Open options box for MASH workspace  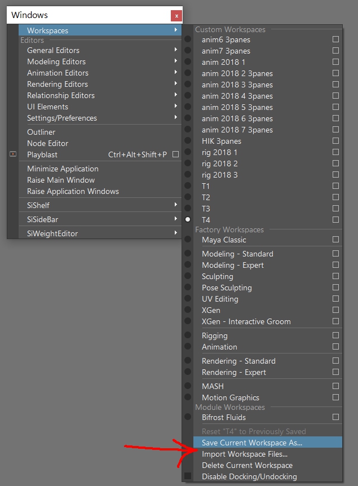coord(335,386)
